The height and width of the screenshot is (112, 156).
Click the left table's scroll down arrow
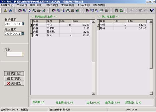point(93,93)
